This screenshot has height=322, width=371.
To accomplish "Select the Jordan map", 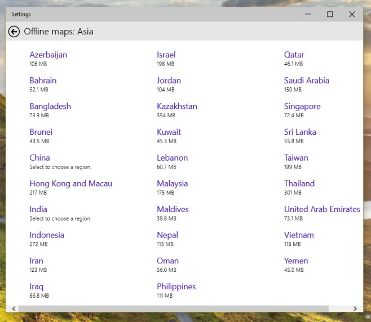I will pyautogui.click(x=169, y=81).
